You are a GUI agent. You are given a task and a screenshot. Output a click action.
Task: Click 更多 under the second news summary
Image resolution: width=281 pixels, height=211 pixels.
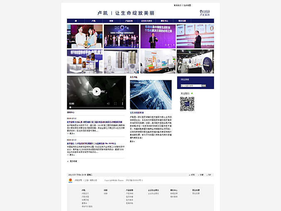(72, 155)
